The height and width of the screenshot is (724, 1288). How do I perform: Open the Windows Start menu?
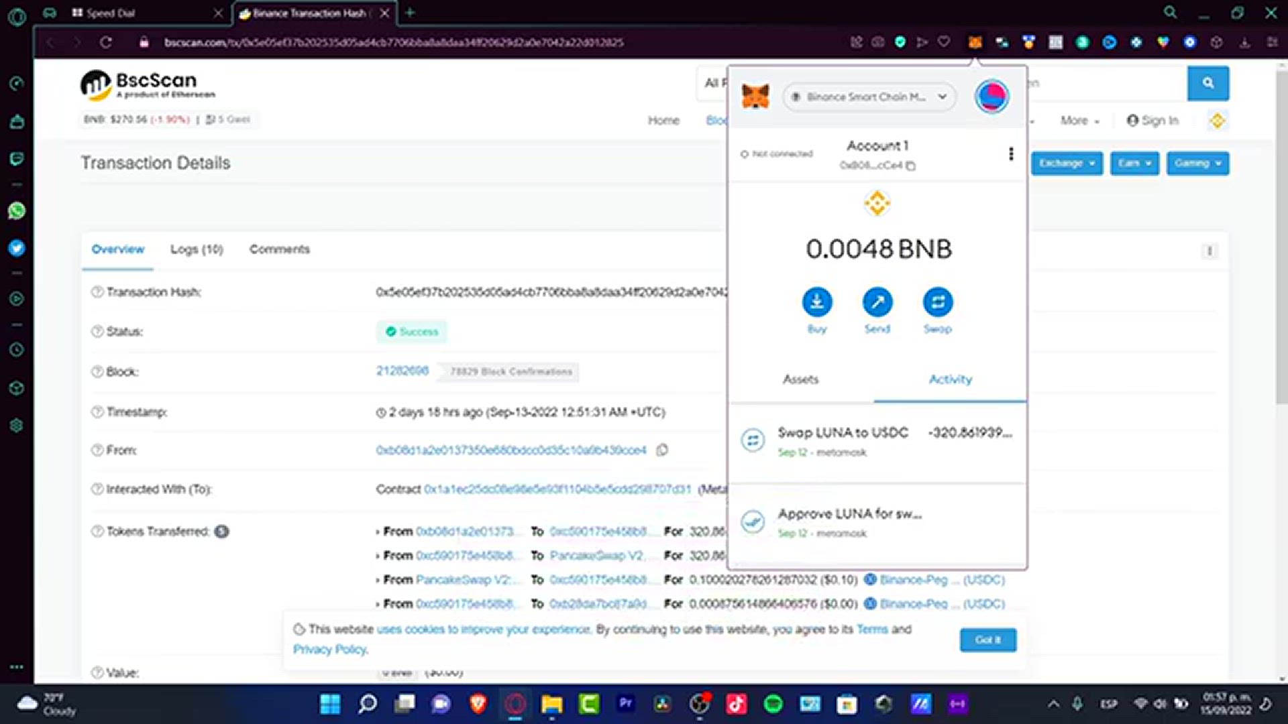330,704
